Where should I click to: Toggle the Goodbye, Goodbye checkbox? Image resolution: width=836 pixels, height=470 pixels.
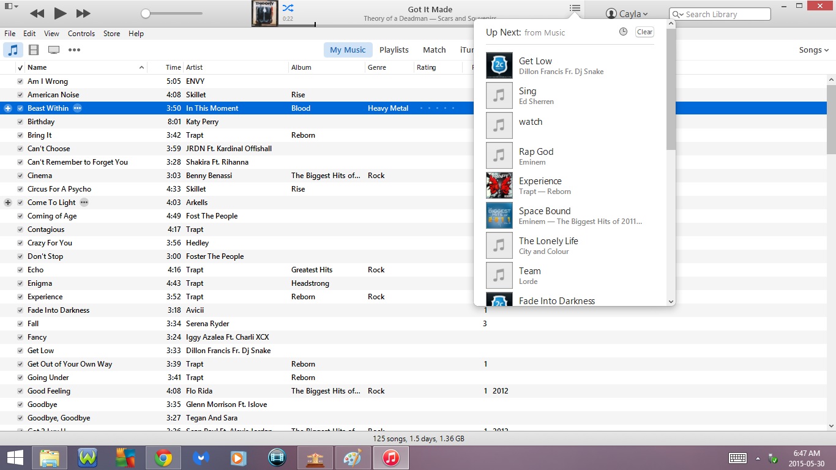pyautogui.click(x=20, y=418)
